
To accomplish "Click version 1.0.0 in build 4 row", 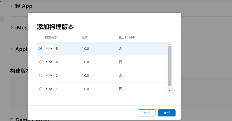I will [x=85, y=62].
